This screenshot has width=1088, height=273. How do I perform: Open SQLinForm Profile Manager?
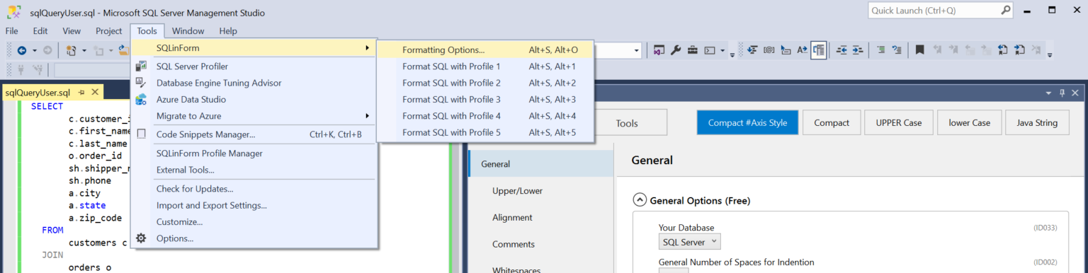coord(253,153)
